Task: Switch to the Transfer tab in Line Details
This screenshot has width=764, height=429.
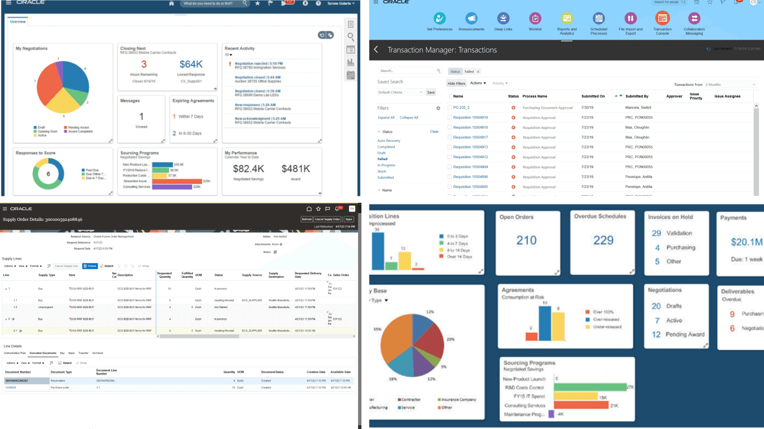Action: [x=83, y=353]
